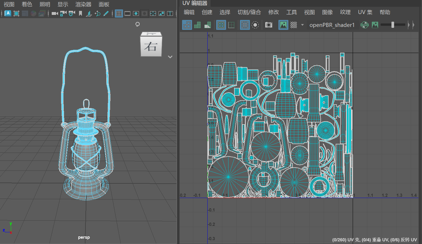
Task: Open the dropdown arrow before openPBR_shader1
Action: (x=302, y=25)
